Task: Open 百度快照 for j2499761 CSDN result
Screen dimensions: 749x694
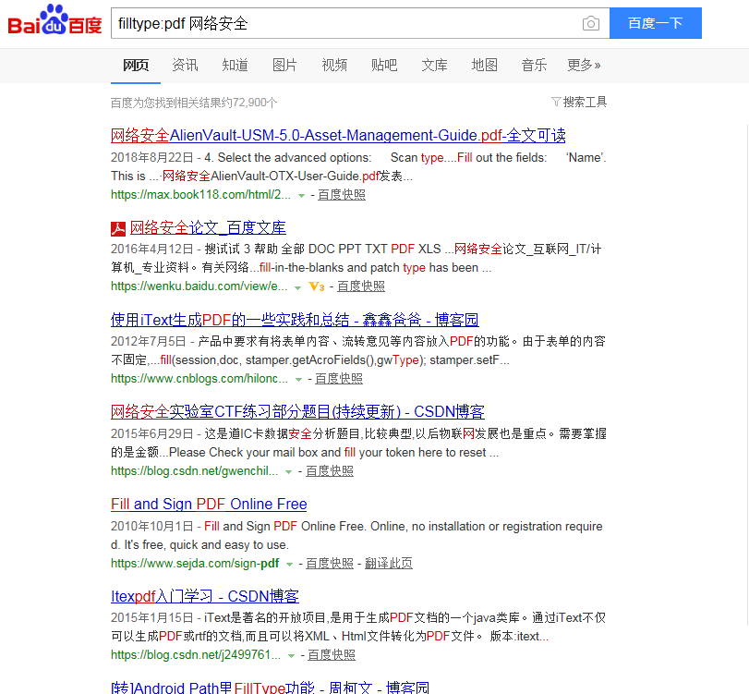Action: pyautogui.click(x=332, y=655)
